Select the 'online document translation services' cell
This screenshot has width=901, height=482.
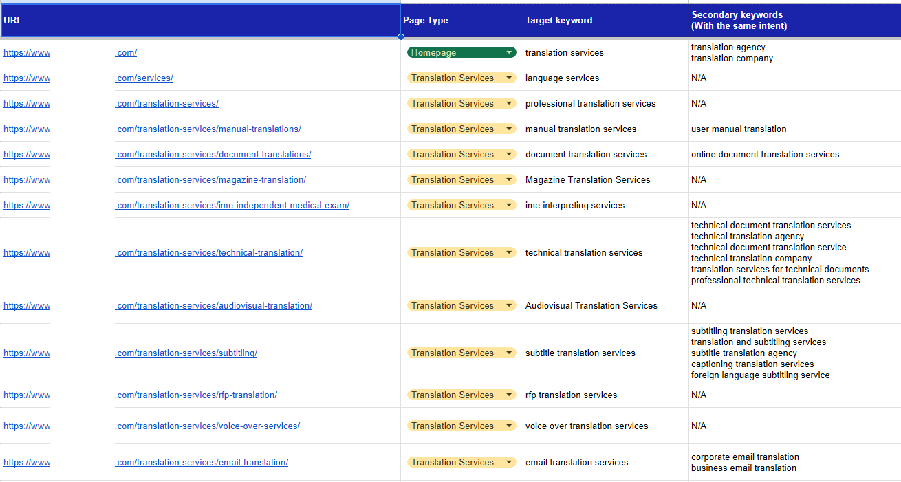coord(795,154)
